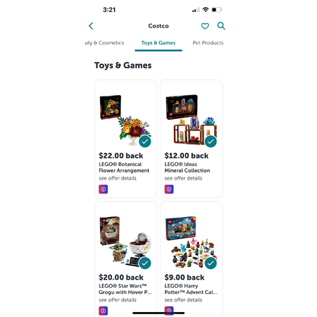Image resolution: width=317 pixels, height=317 pixels.
Task: Toggle the checkmark on LEGO Star Wars Grogu
Action: click(145, 263)
